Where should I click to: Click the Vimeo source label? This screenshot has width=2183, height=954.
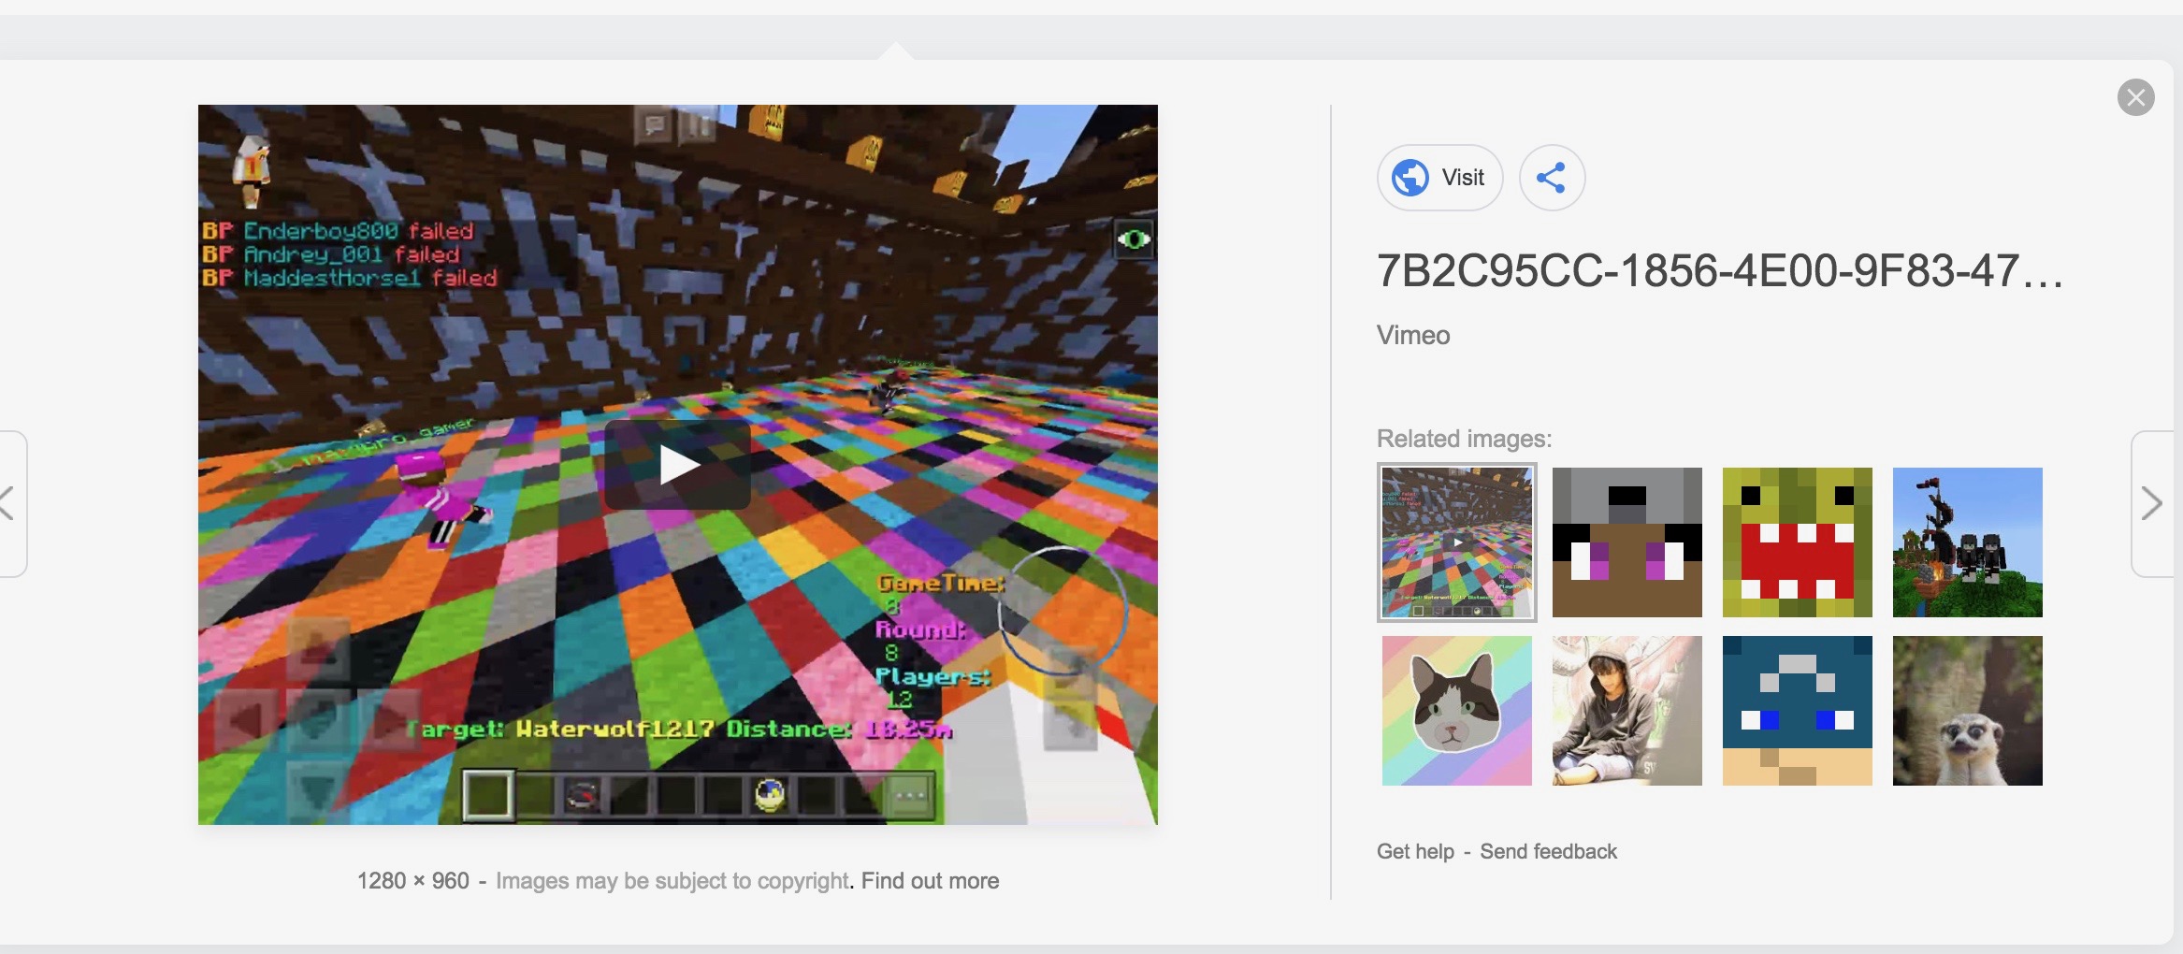(x=1413, y=335)
